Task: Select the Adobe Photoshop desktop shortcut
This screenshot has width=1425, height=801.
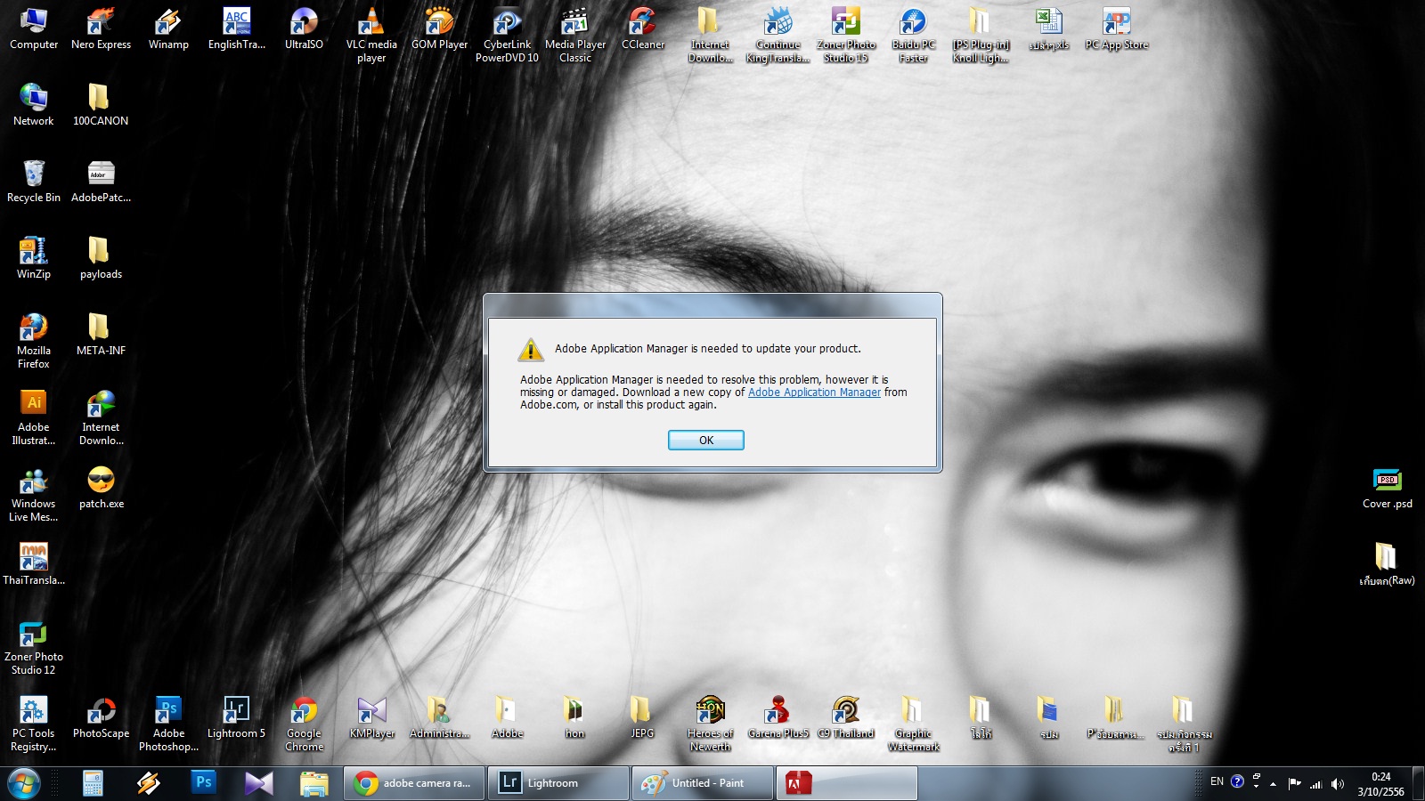Action: [168, 724]
